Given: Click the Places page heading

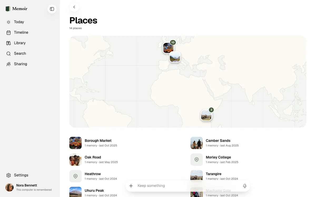Looking at the screenshot, I should pos(83,20).
